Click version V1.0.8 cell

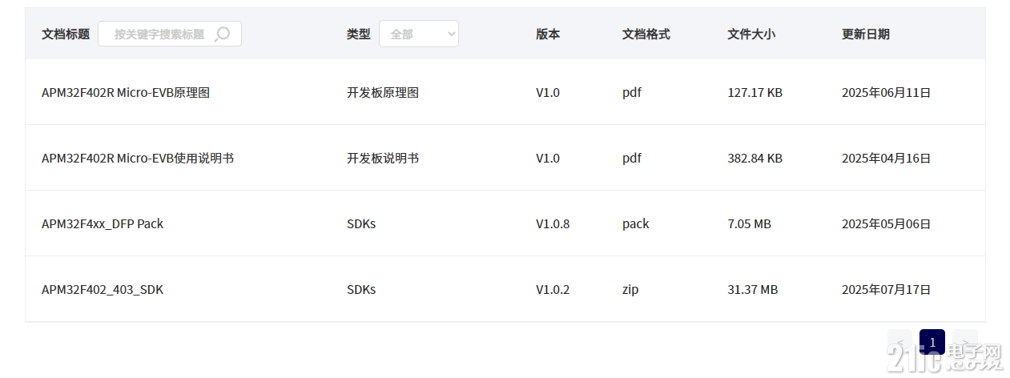tap(553, 224)
